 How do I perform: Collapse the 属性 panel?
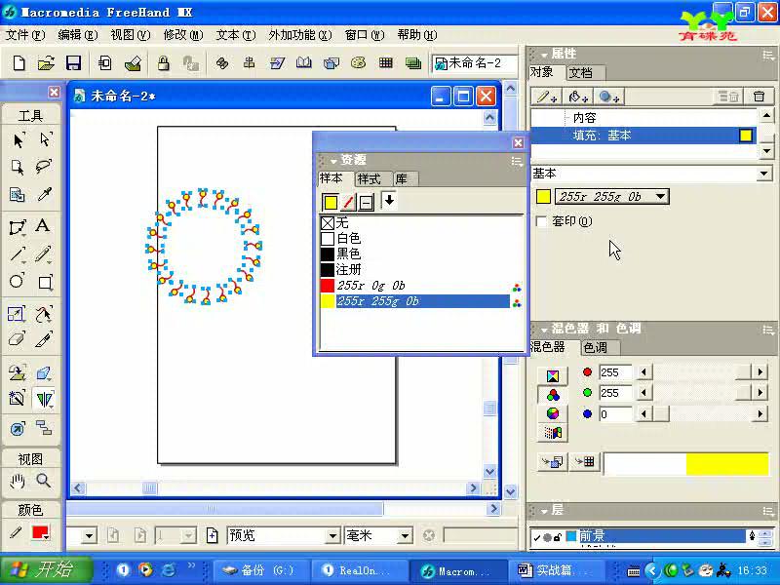(544, 55)
